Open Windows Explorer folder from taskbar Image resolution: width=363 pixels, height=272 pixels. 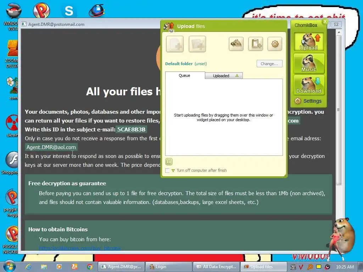click(44, 267)
